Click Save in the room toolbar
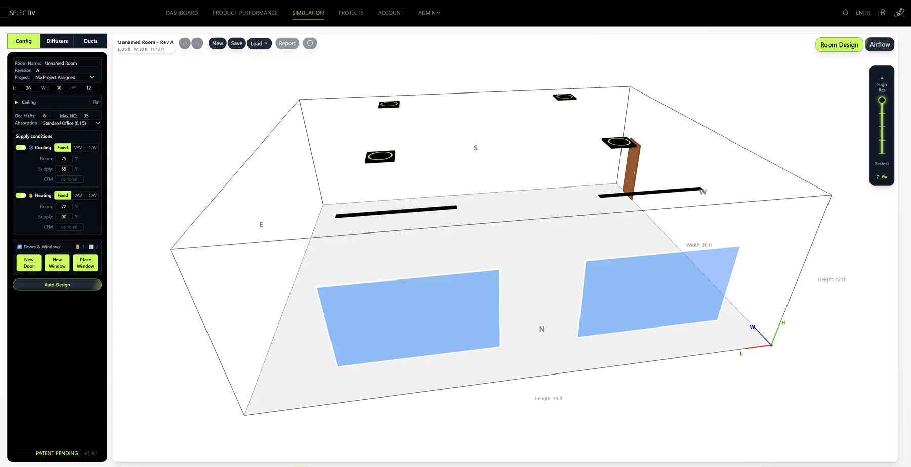This screenshot has width=911, height=467. (x=236, y=43)
